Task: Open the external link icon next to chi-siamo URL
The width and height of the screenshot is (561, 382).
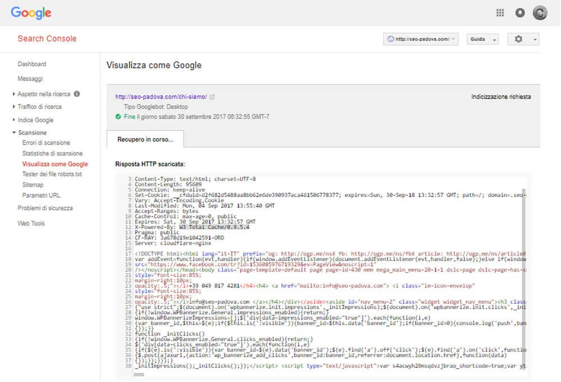Action: tap(212, 97)
